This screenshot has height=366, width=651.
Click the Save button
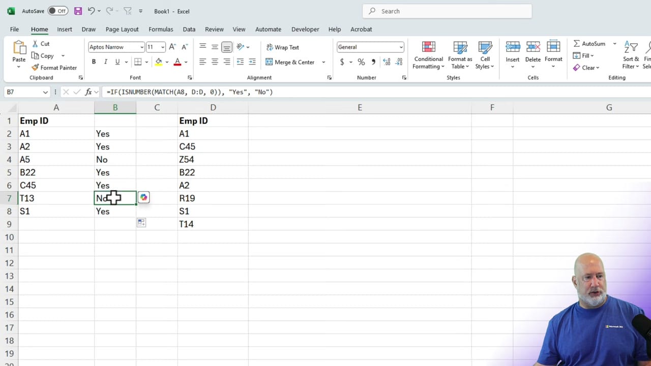77,11
